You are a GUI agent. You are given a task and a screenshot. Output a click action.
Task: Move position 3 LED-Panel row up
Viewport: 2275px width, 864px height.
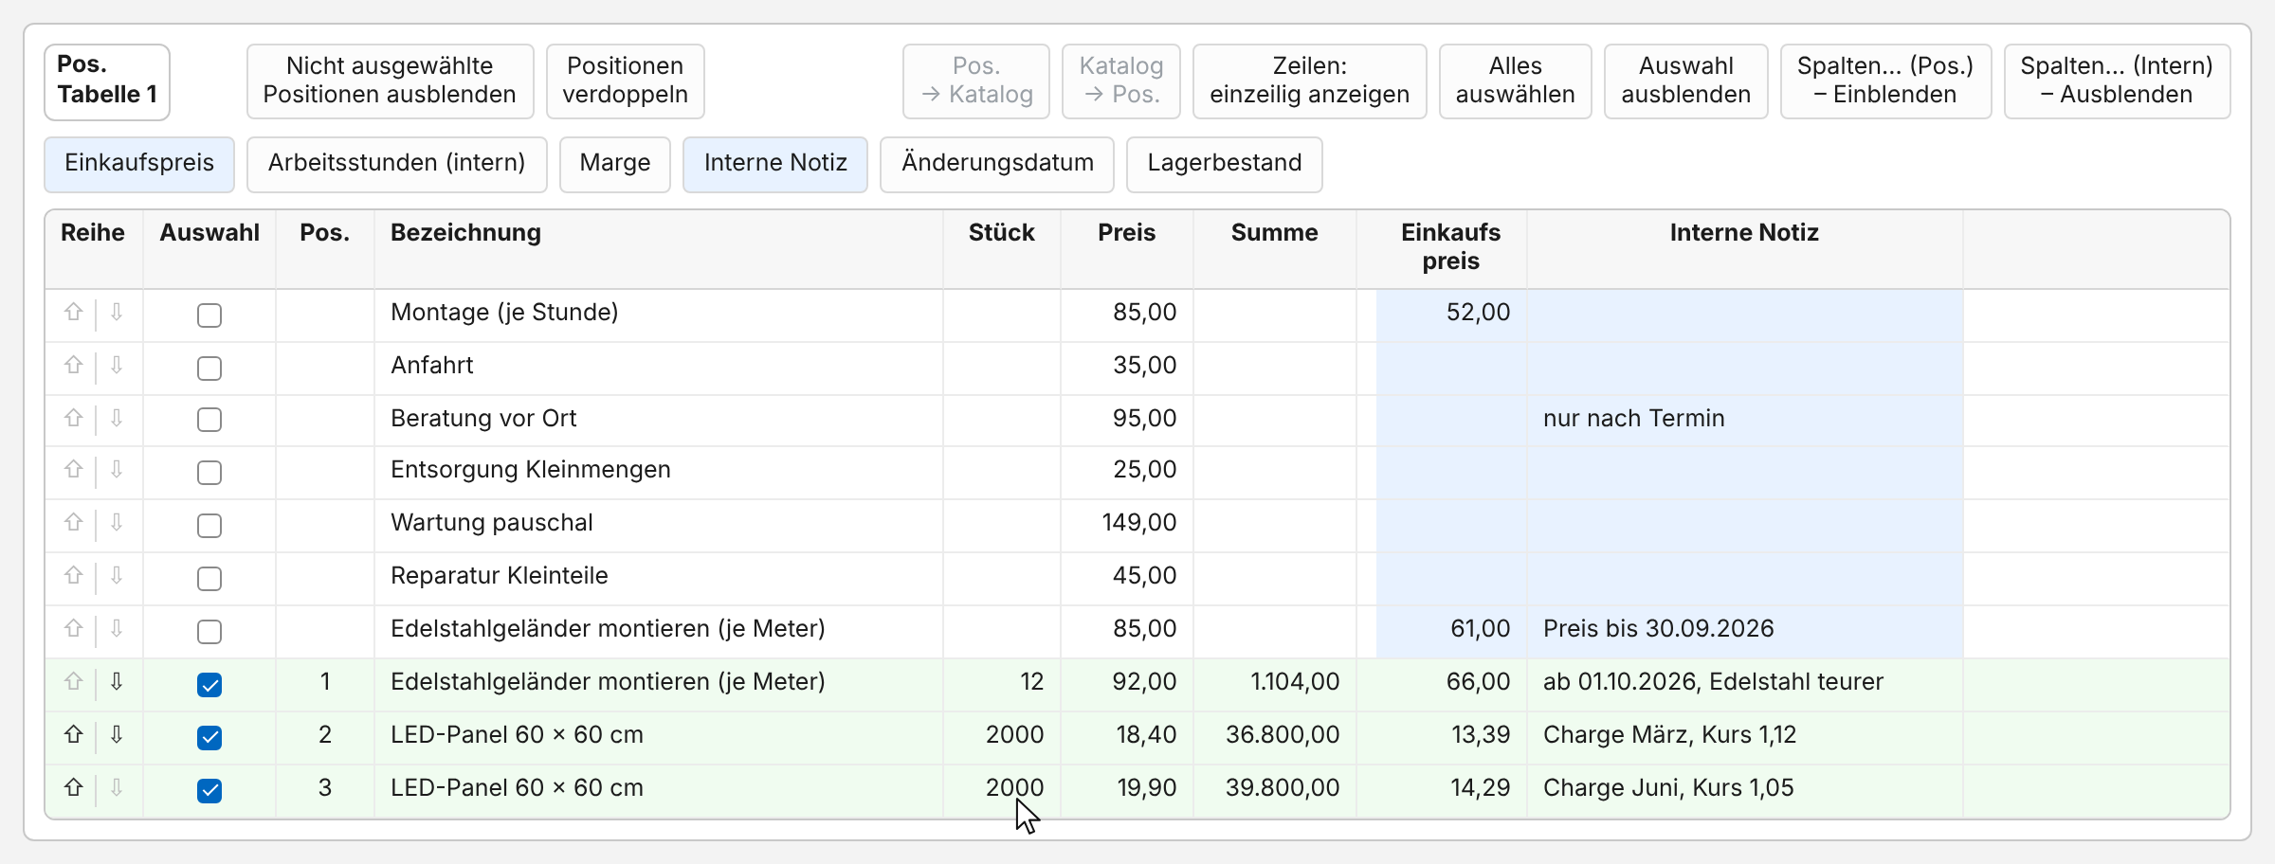point(73,788)
